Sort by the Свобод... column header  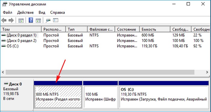[x=181, y=29]
